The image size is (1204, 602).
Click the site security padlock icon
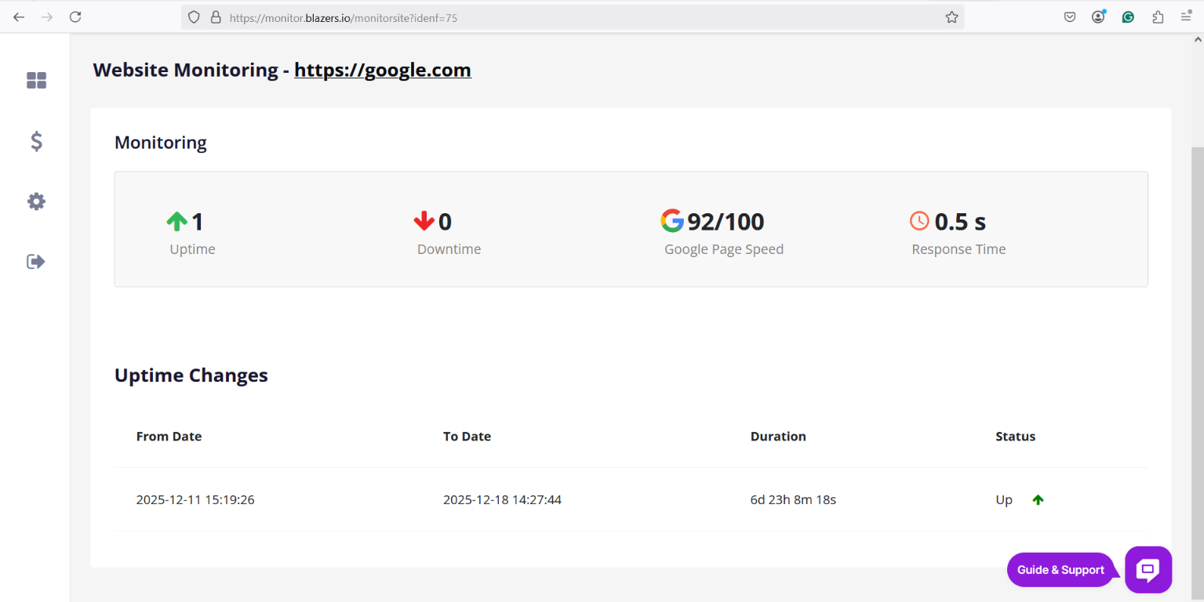click(216, 17)
